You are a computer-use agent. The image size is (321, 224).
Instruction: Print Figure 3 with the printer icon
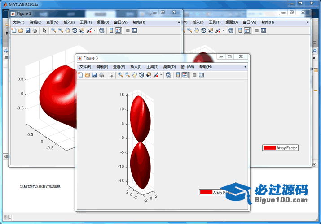coord(101,75)
